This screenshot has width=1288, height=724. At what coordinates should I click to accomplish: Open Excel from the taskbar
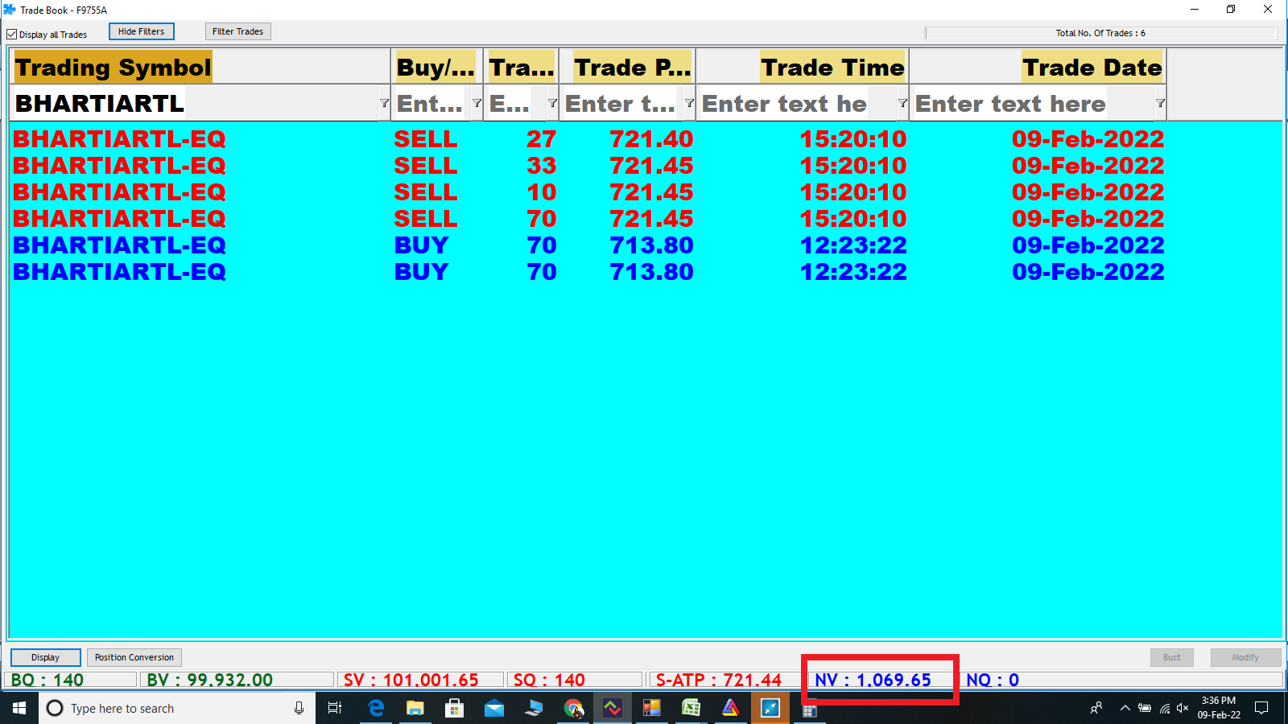(x=691, y=708)
